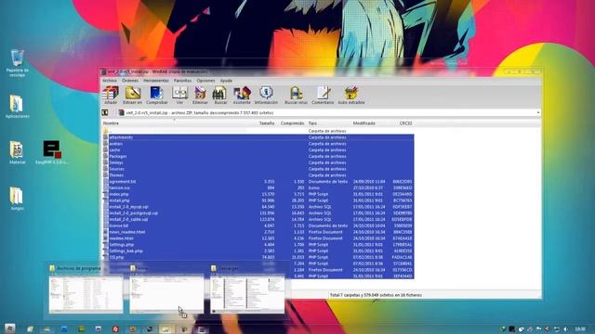Select the readme.html file row
This screenshot has height=334, width=595.
258,238
